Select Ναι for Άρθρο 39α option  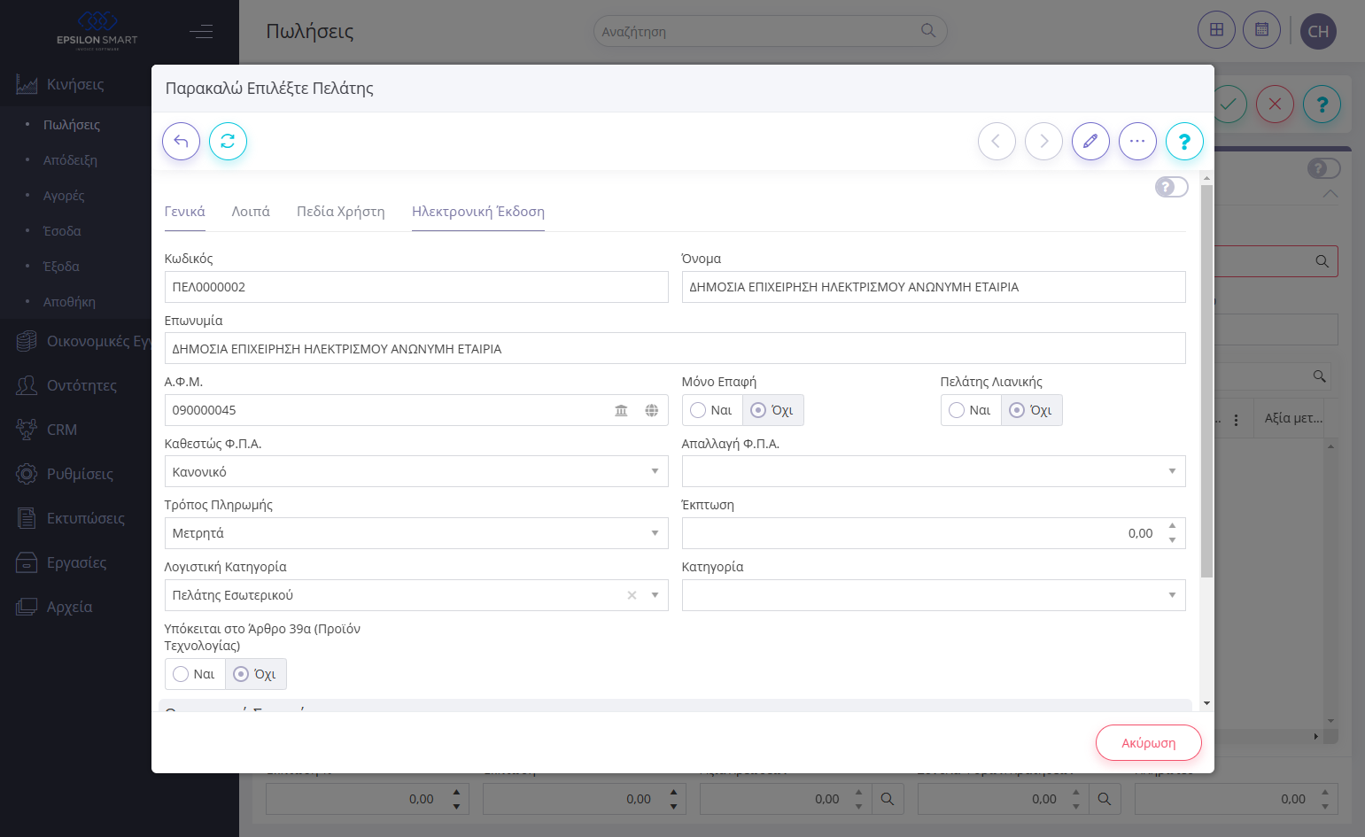point(194,674)
